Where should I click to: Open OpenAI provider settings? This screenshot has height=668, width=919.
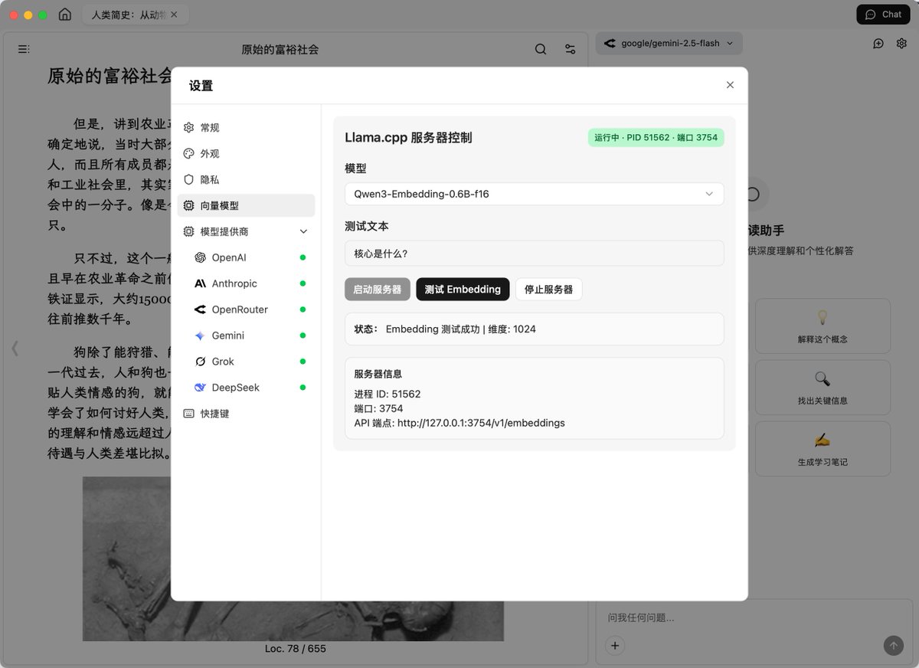pyautogui.click(x=250, y=257)
